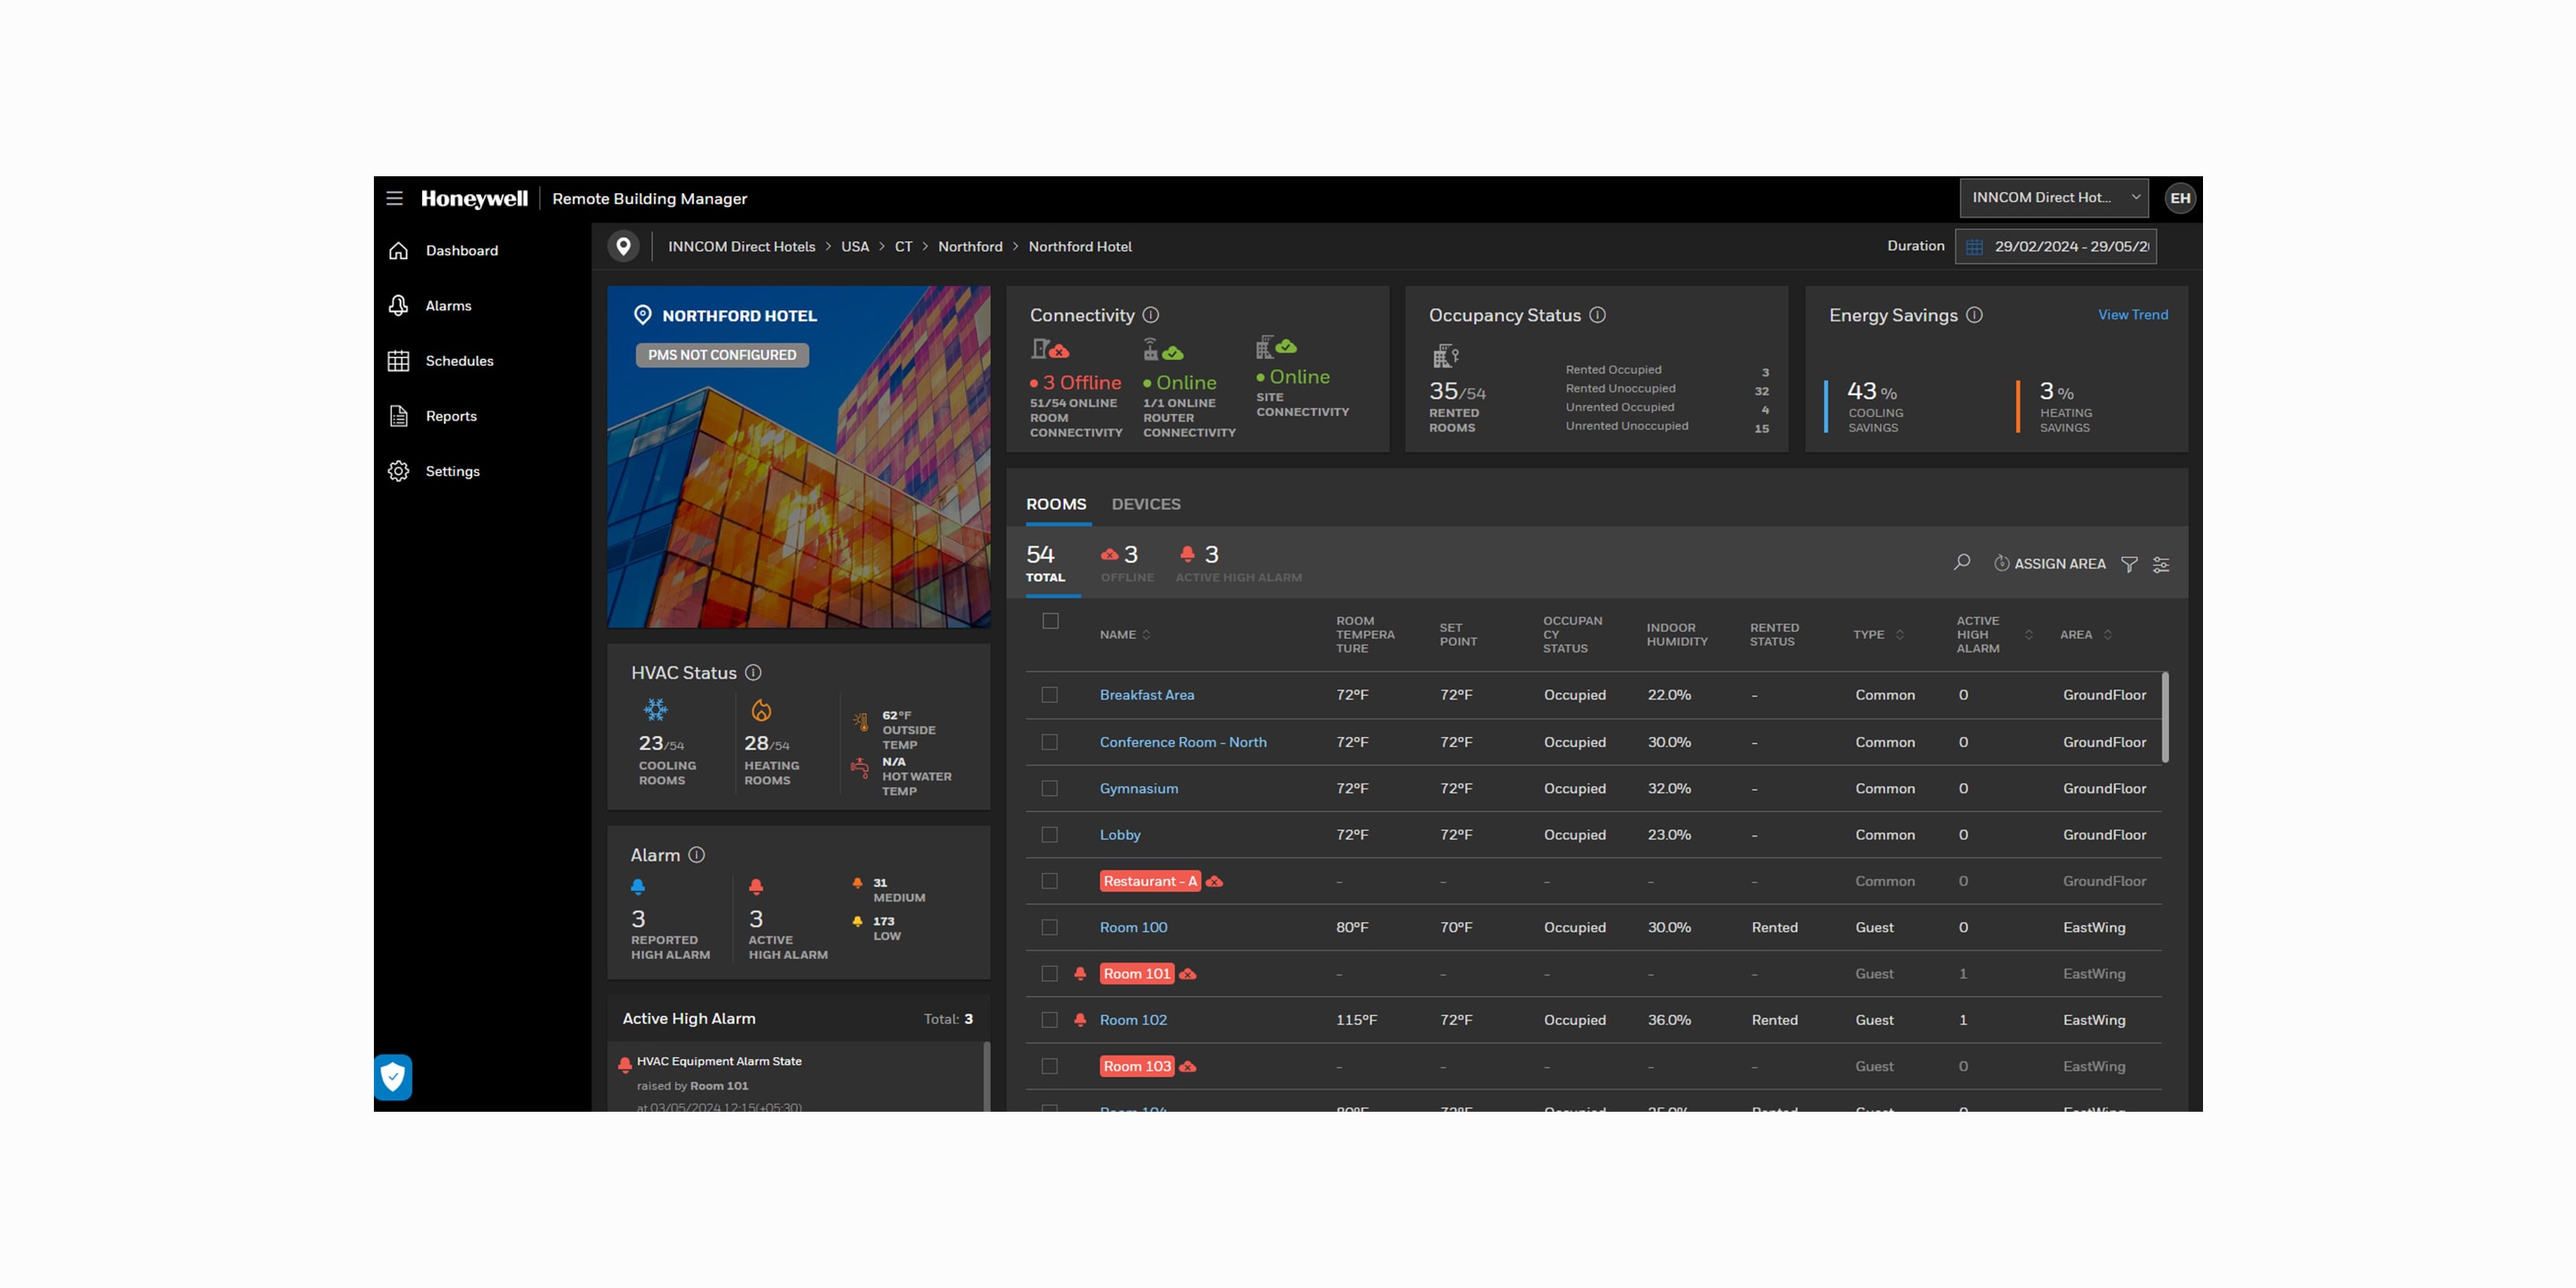Sort rooms by the AREA column arrows
This screenshot has width=2576, height=1288.
pos(2107,635)
